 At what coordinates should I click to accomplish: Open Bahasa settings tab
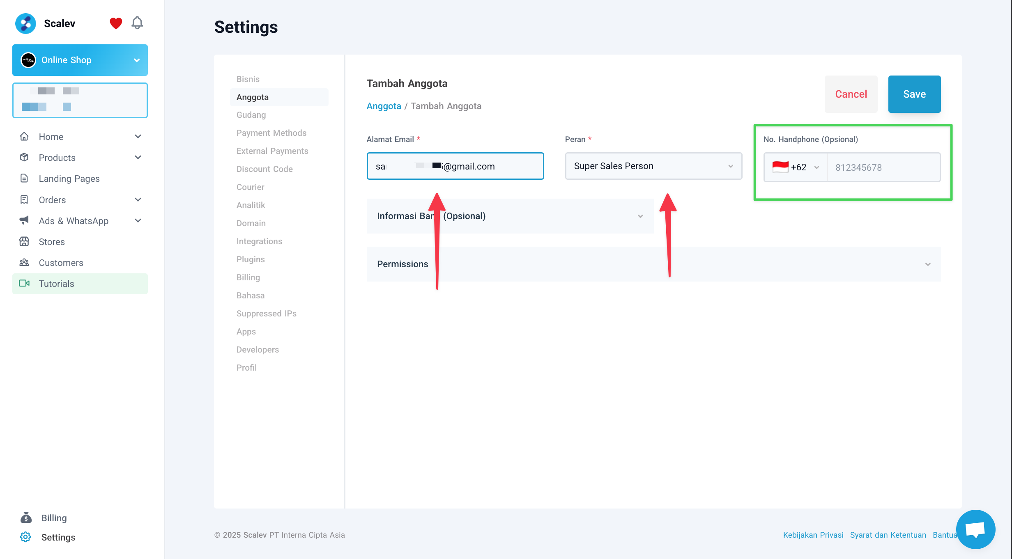251,296
